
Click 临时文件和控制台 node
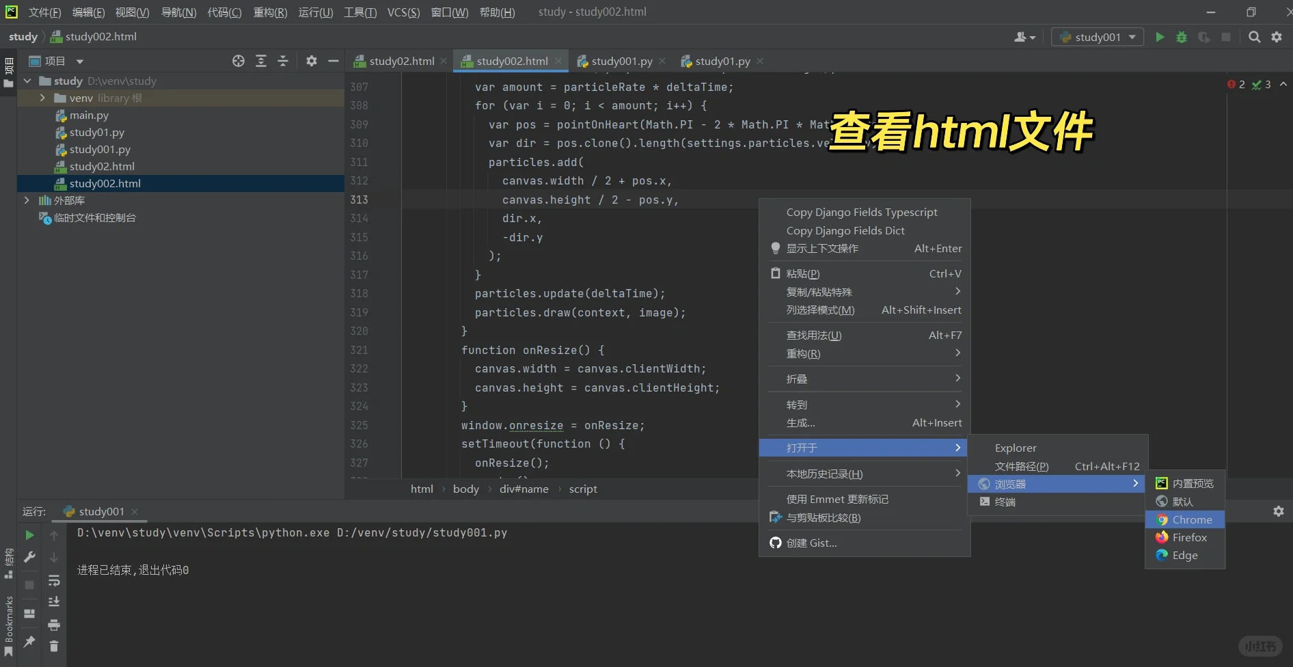pos(94,217)
